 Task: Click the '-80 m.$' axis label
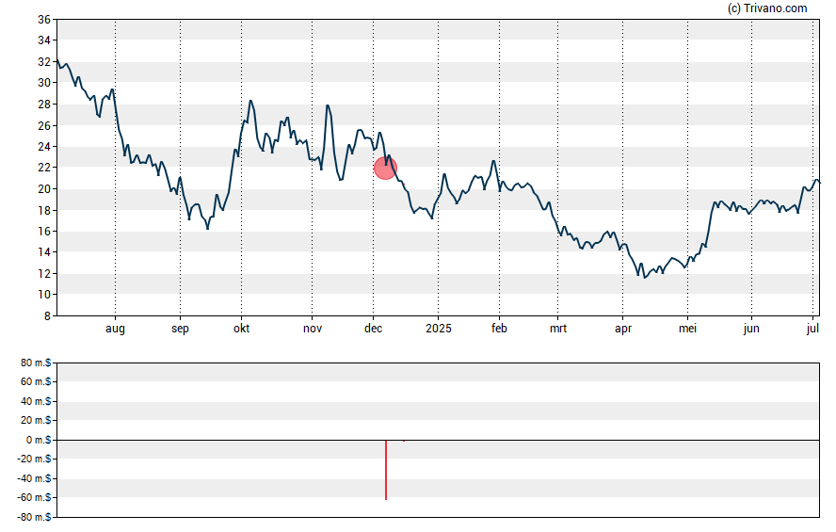coord(34,517)
